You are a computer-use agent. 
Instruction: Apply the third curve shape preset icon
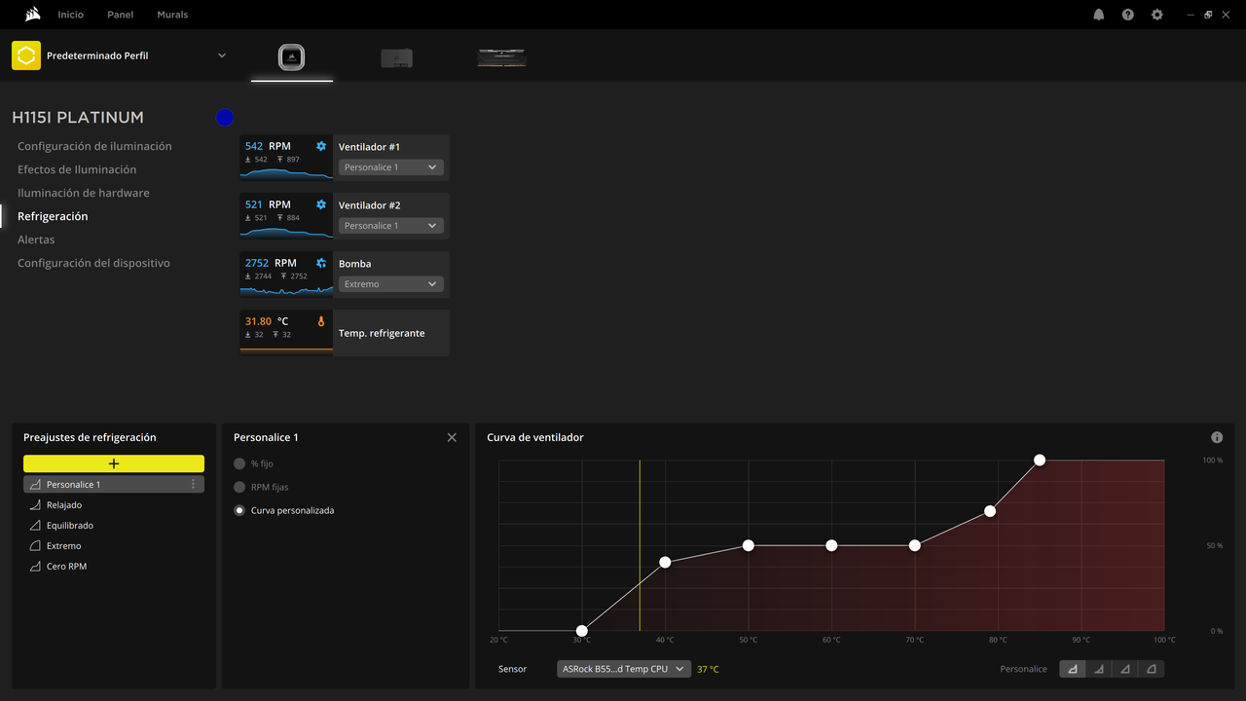(1125, 669)
